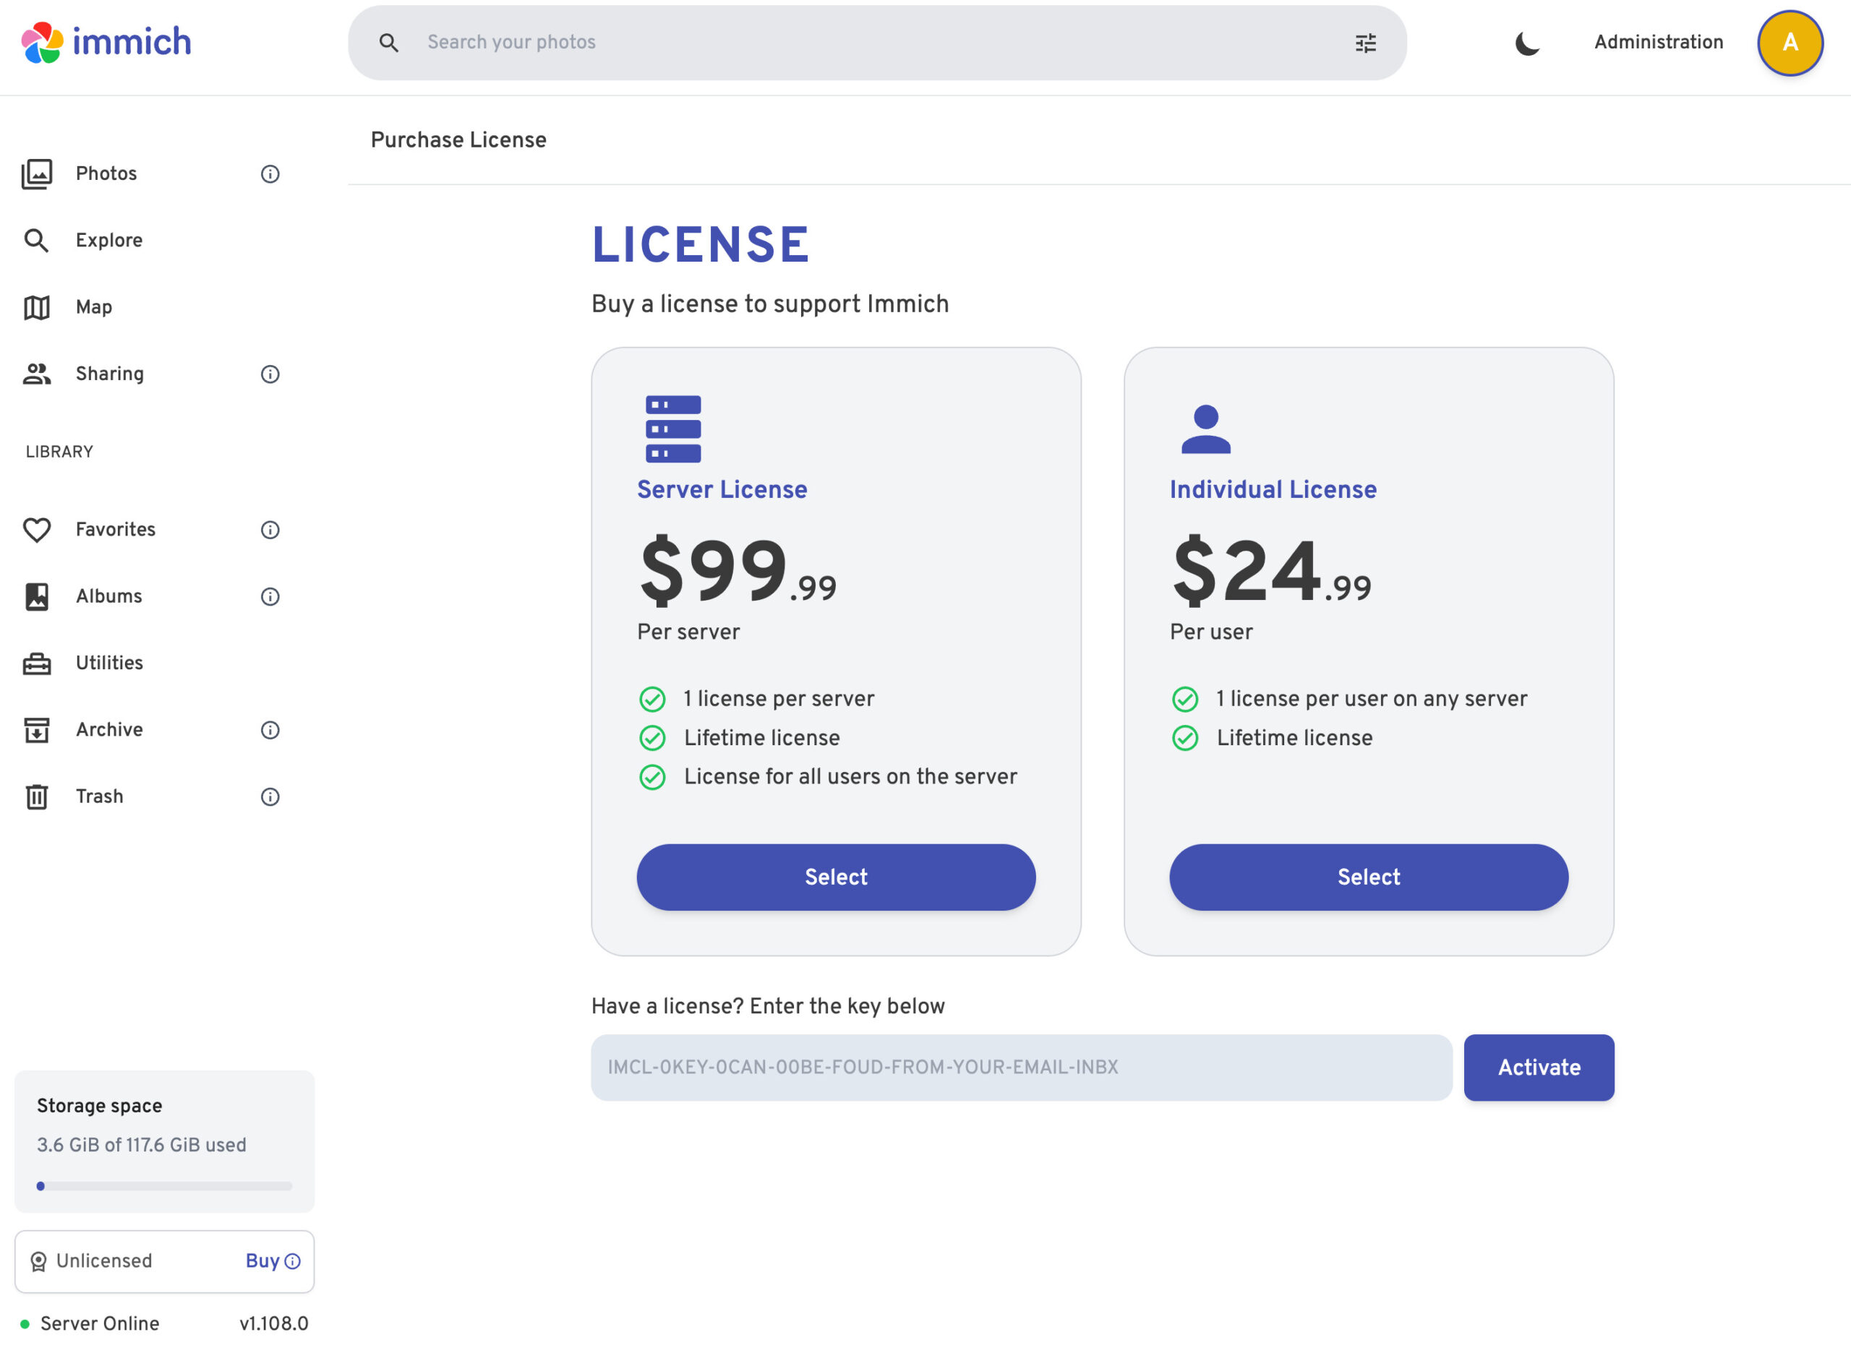Screen dimensions: 1851x1353
Task: Select the Server License plan
Action: point(836,877)
